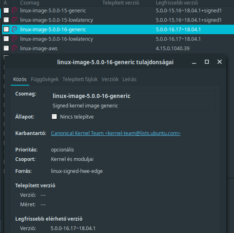Mark linux-image-5.0.0-16-lowlatency checkbox
The width and height of the screenshot is (234, 233).
point(6,39)
